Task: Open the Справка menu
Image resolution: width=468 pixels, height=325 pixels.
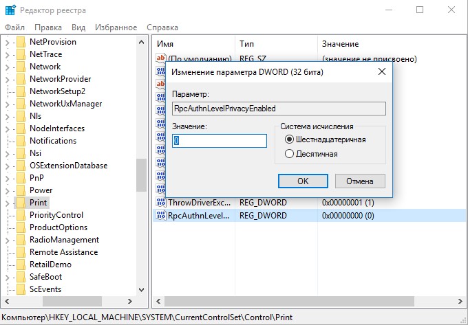Action: pos(162,27)
